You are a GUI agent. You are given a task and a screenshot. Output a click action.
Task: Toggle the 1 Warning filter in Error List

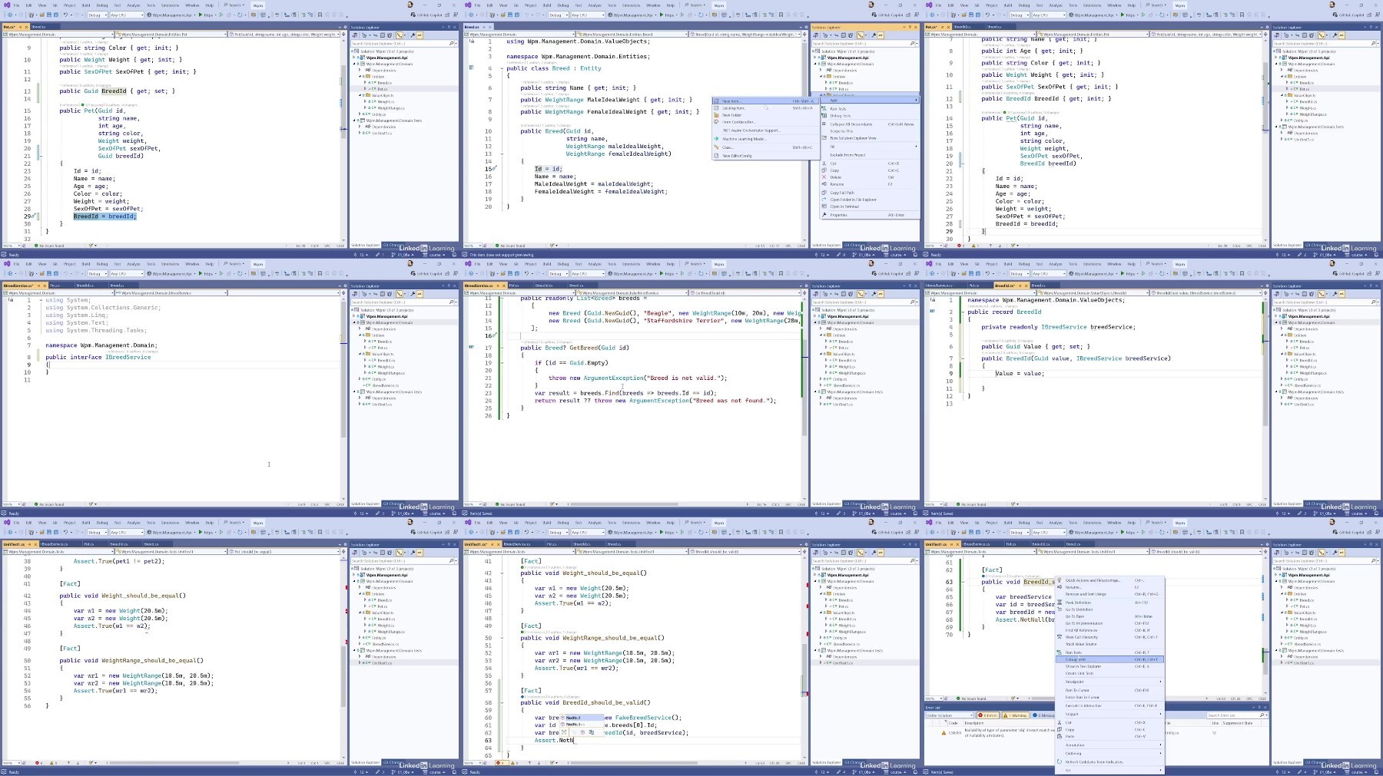[x=1015, y=715]
